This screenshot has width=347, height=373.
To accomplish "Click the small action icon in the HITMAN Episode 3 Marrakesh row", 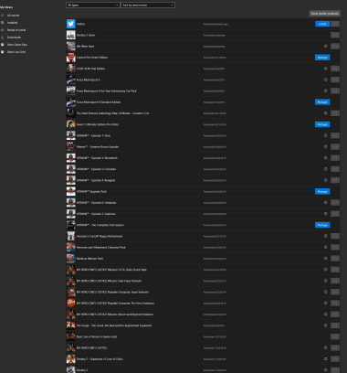I will coord(326,158).
